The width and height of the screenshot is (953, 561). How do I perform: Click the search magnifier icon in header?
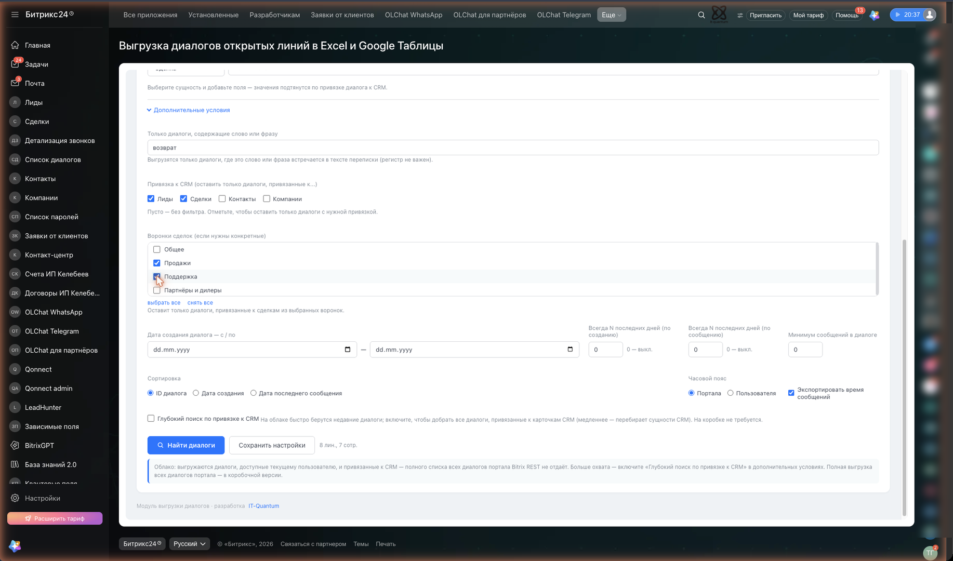[701, 15]
